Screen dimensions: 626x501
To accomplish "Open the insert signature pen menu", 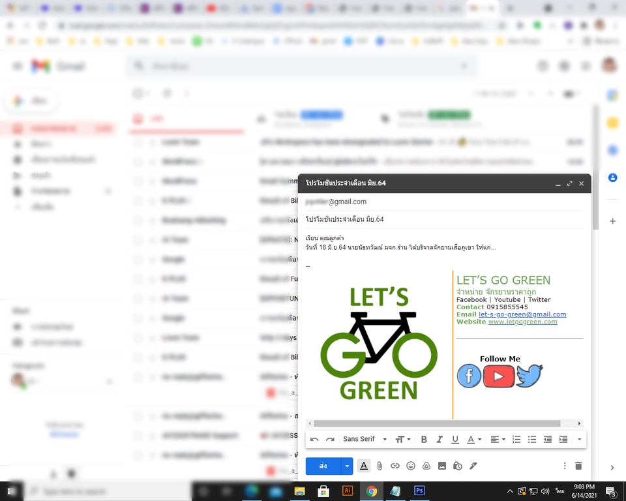I will [473, 466].
